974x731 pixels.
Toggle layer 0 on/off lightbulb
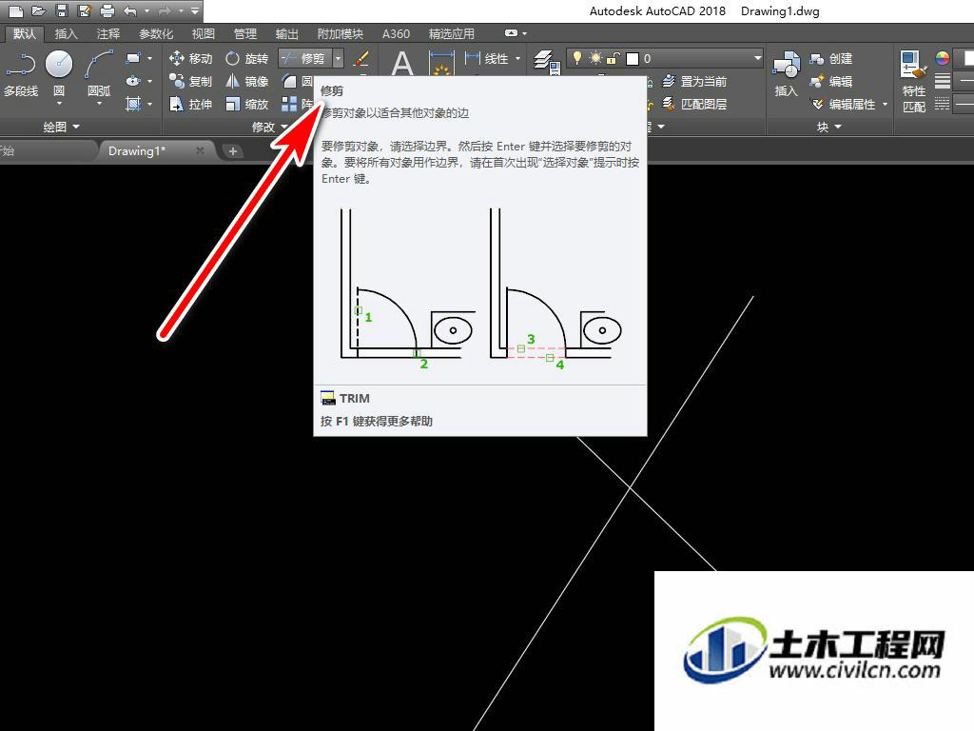577,58
